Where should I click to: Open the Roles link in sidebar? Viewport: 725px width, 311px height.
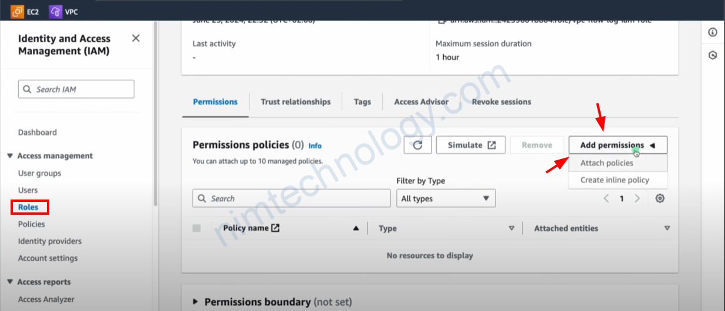point(28,207)
